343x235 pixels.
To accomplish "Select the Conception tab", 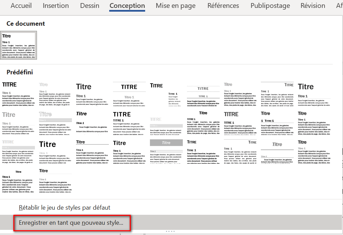I will 127,6.
